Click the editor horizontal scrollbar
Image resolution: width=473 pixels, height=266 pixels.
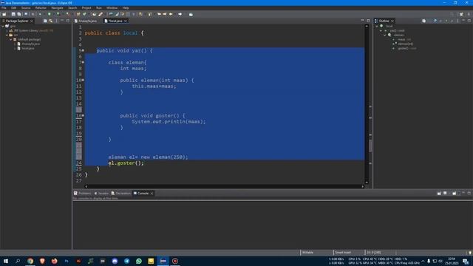coord(224,186)
